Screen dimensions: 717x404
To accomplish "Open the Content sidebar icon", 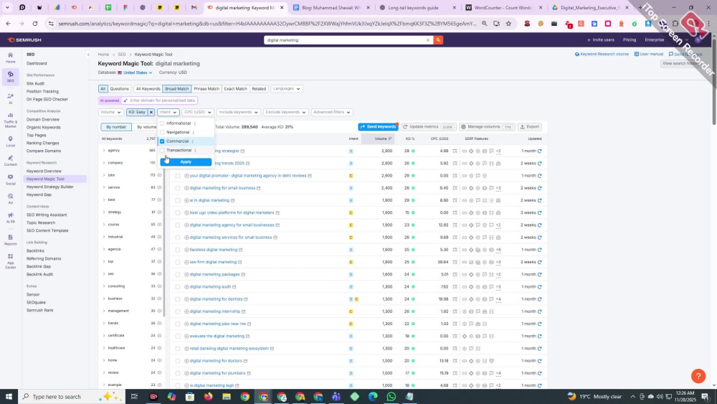I will [x=10, y=161].
